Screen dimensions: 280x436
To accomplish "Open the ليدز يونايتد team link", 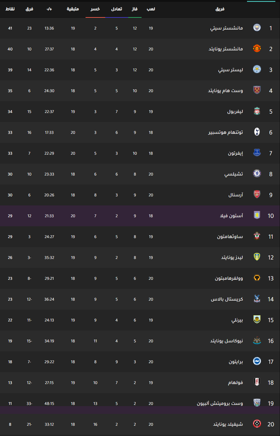I will click(232, 257).
